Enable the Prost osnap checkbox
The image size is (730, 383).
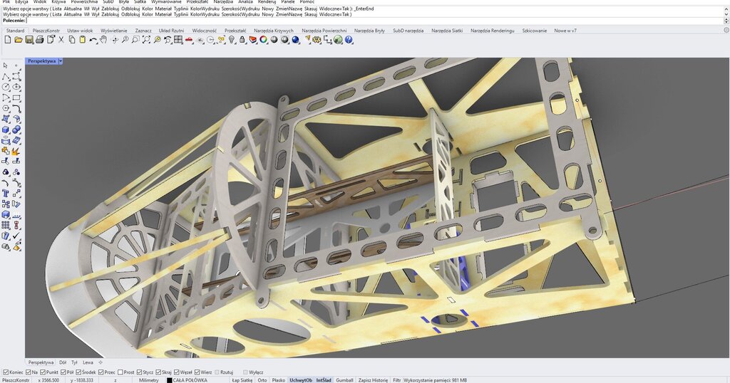coord(120,372)
